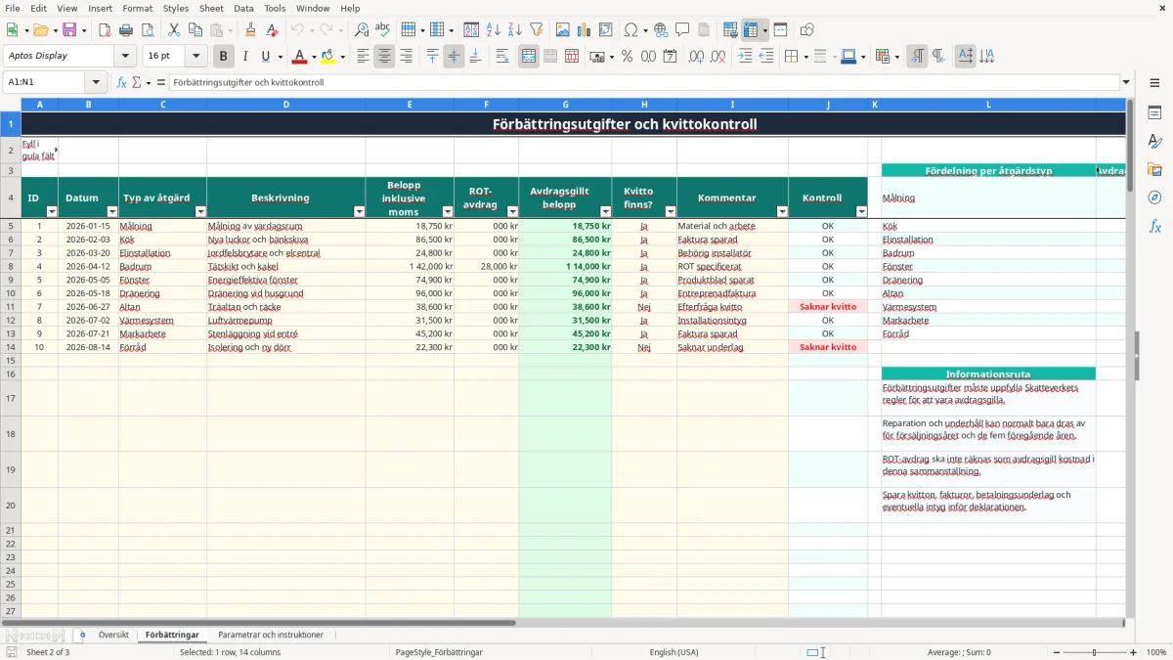
Task: Switch to the Översikt sheet tab
Action: pos(113,635)
